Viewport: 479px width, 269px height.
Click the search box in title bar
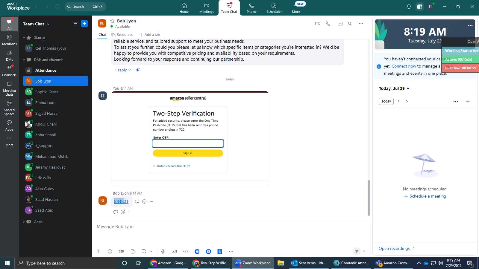coord(85,7)
